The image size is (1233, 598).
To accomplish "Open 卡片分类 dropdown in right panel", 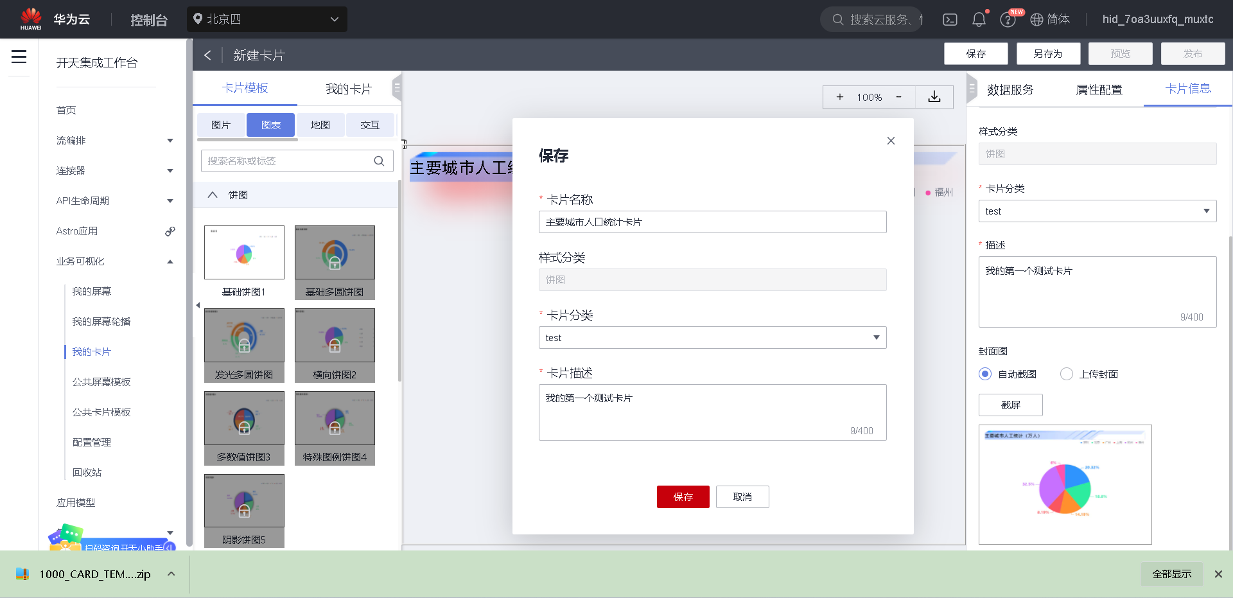I will 1097,211.
